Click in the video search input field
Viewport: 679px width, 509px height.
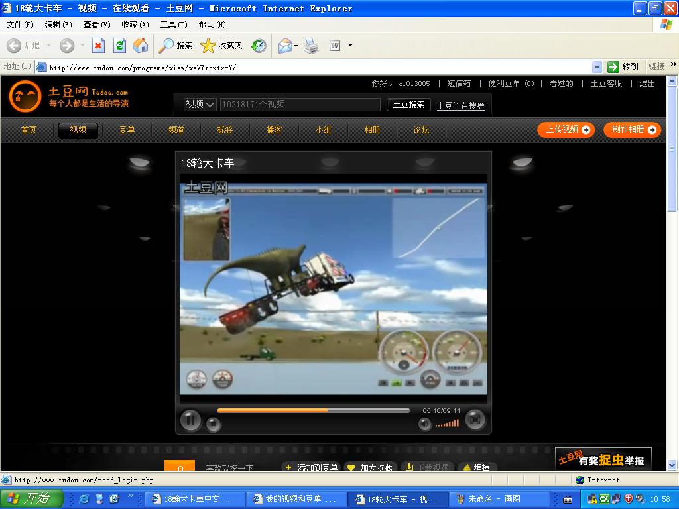pos(299,105)
